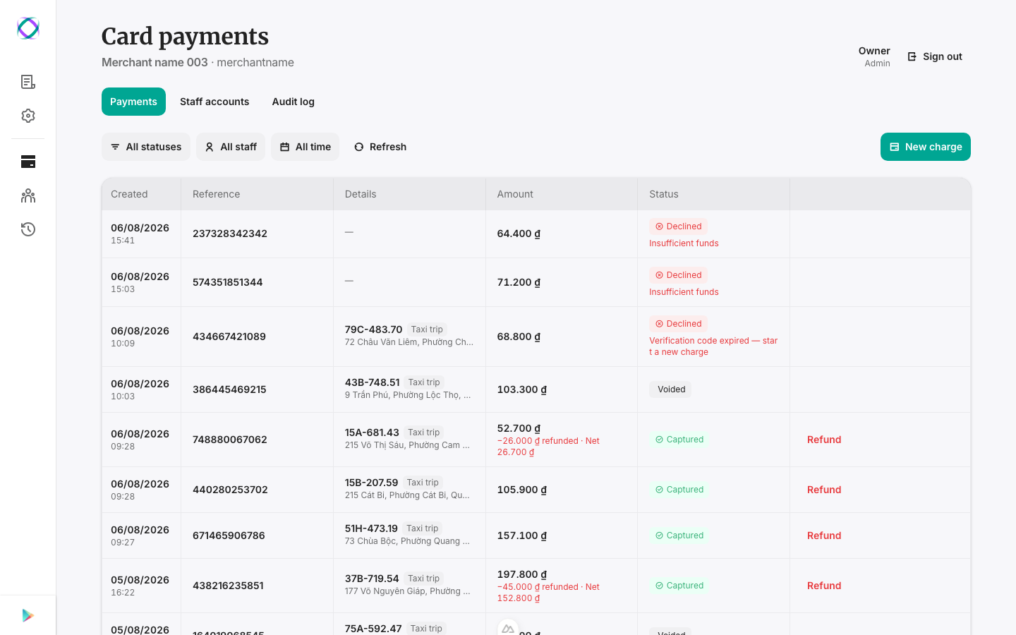Click the Owner Admin account label

[x=874, y=56]
